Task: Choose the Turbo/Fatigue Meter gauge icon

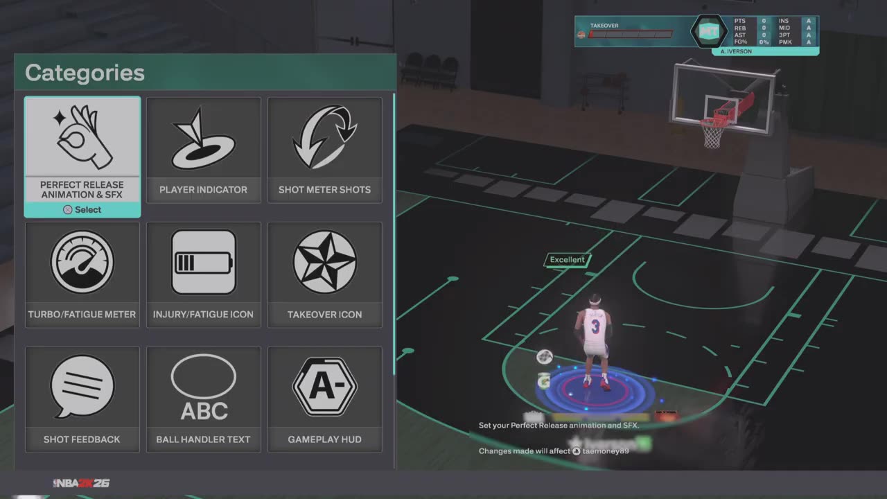Action: (x=82, y=262)
